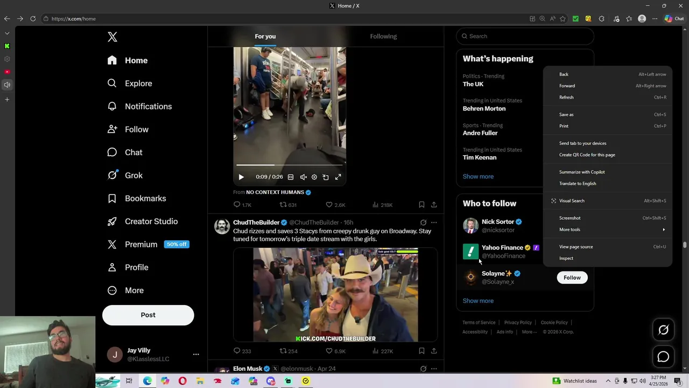
Task: Click the Post button
Action: pyautogui.click(x=148, y=315)
